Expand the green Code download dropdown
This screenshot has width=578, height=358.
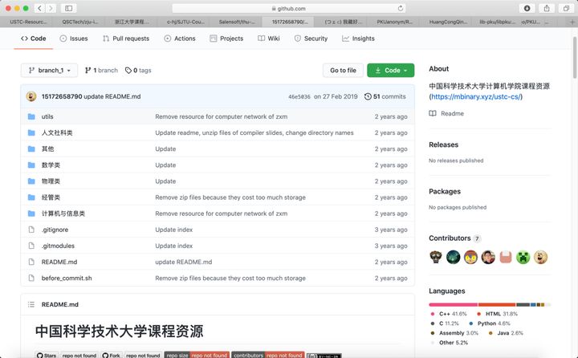(391, 71)
